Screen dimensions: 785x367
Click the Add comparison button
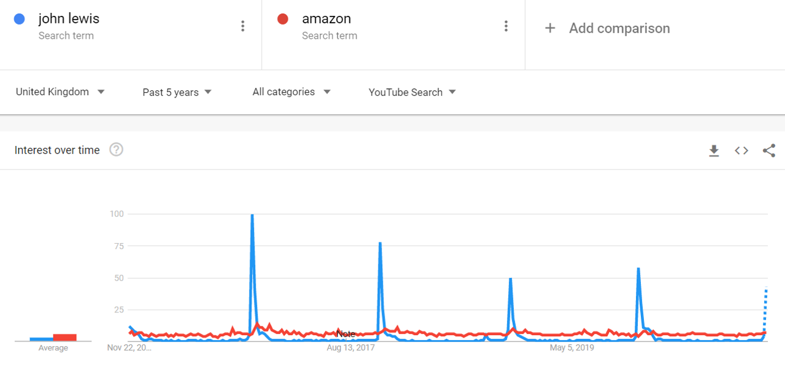click(619, 28)
